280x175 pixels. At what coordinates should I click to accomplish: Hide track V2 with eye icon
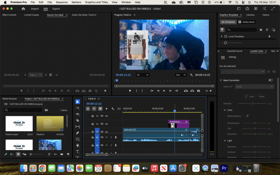click(x=106, y=124)
